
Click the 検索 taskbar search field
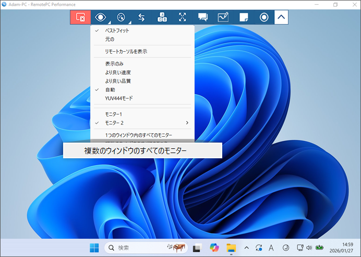pyautogui.click(x=146, y=248)
